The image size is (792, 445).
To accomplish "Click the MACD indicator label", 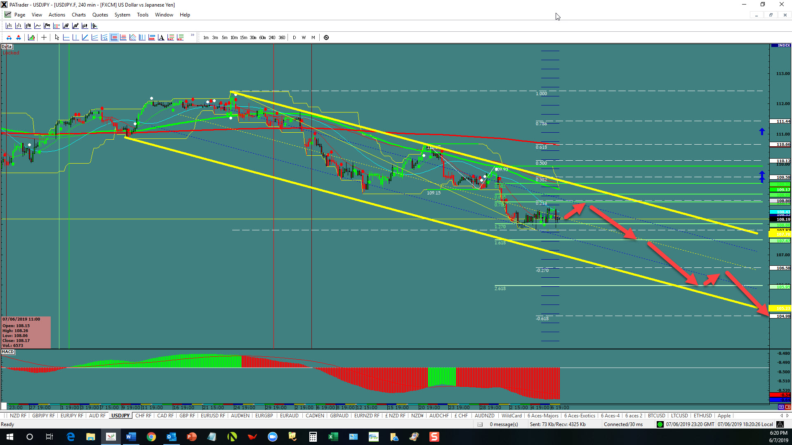I will tap(8, 352).
